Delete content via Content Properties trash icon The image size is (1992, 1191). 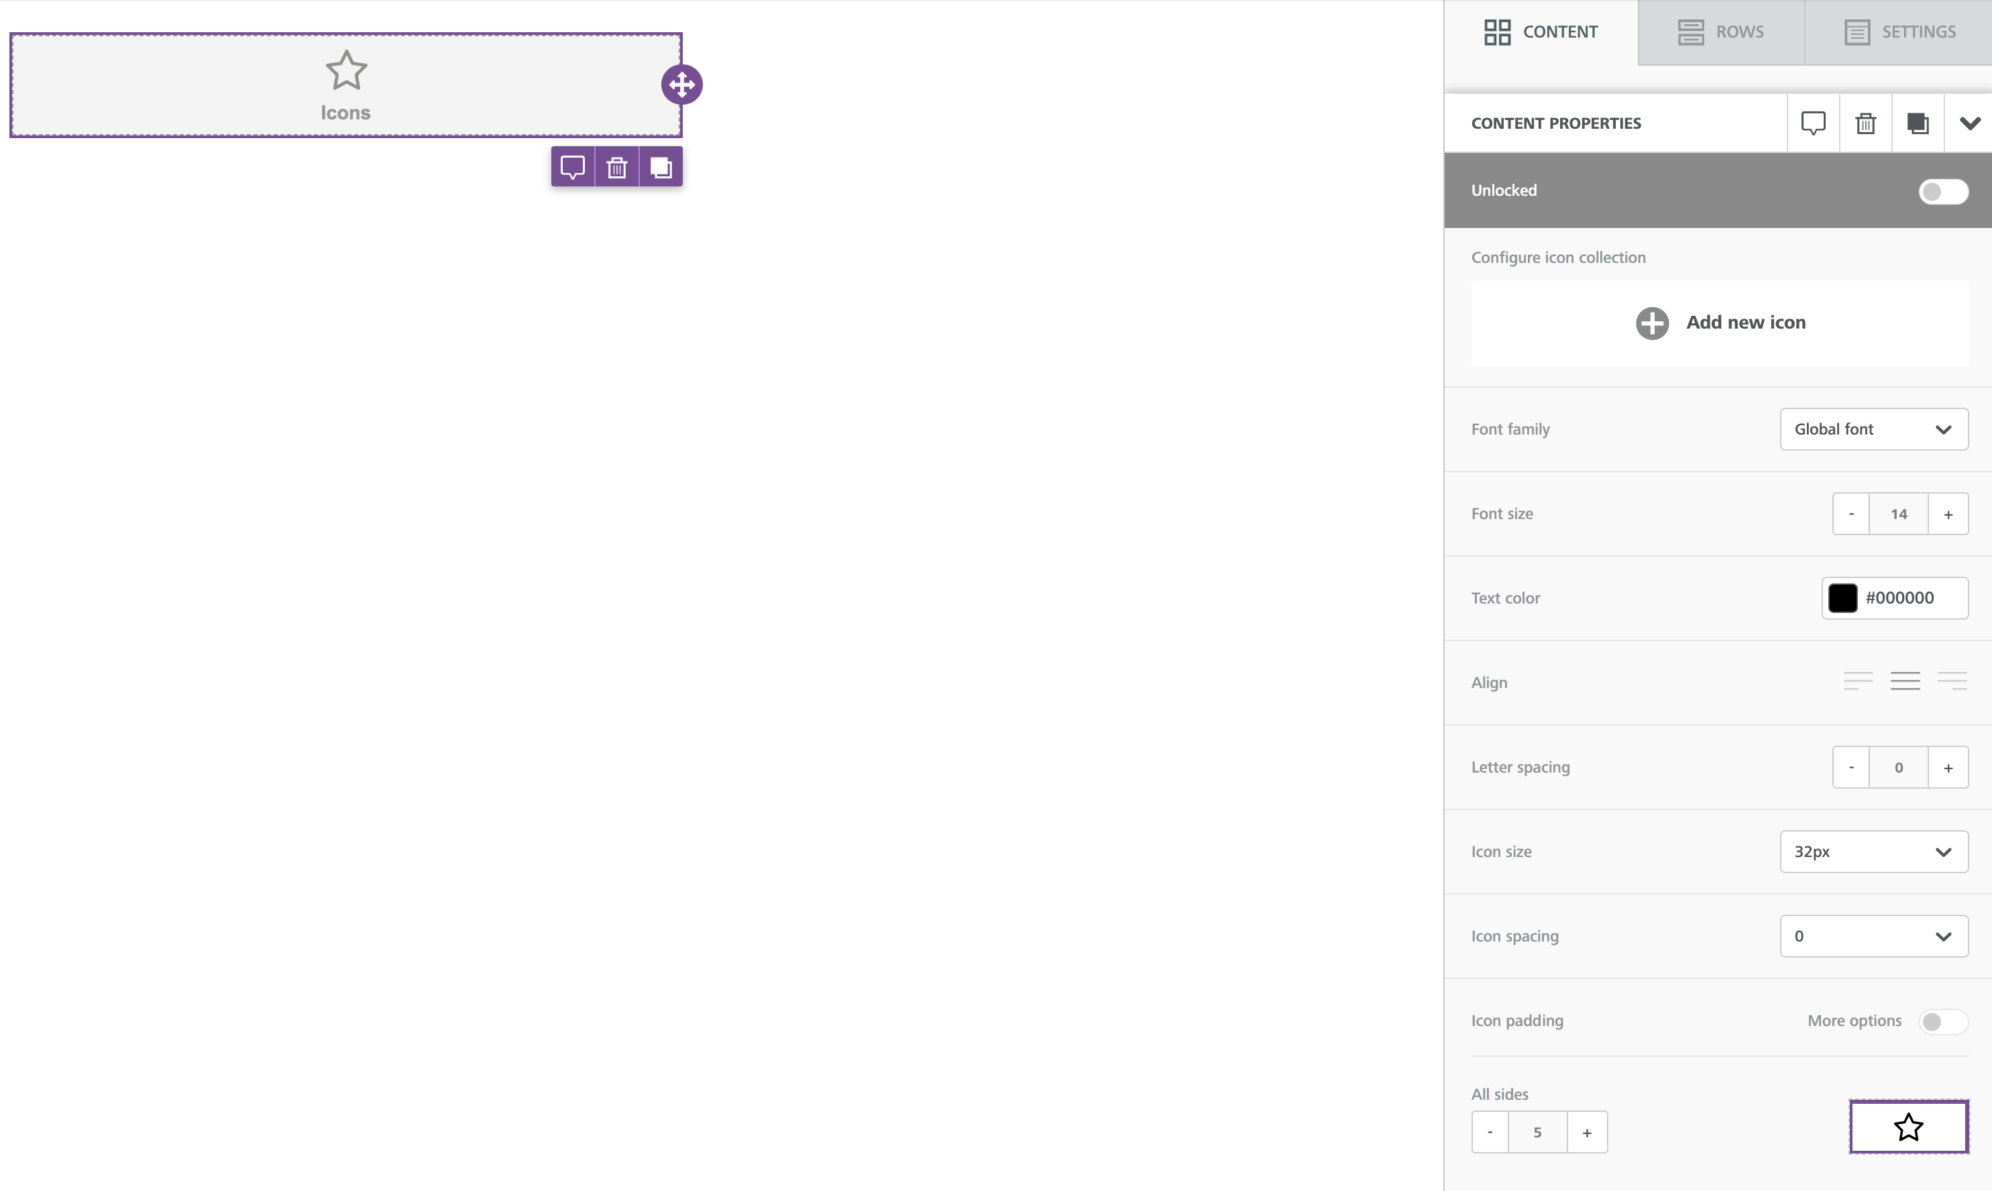coord(1865,123)
